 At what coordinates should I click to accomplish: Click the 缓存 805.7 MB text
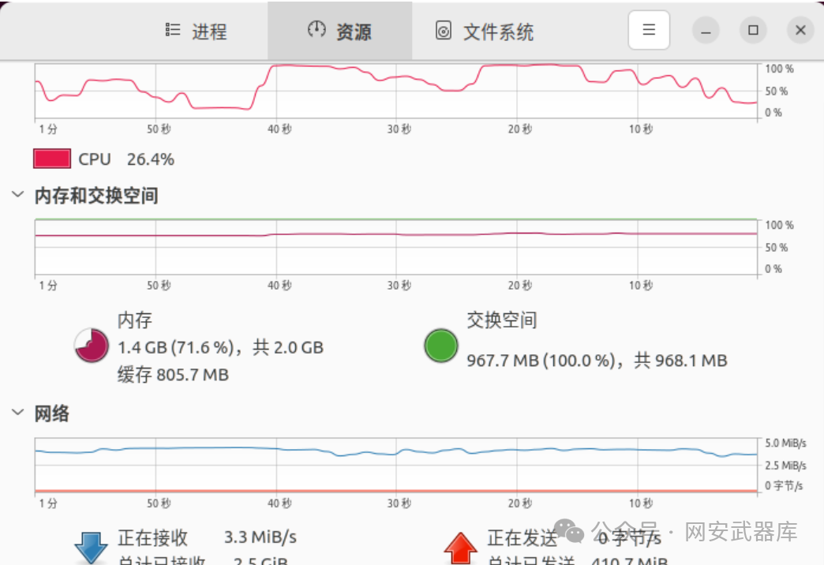coord(173,375)
